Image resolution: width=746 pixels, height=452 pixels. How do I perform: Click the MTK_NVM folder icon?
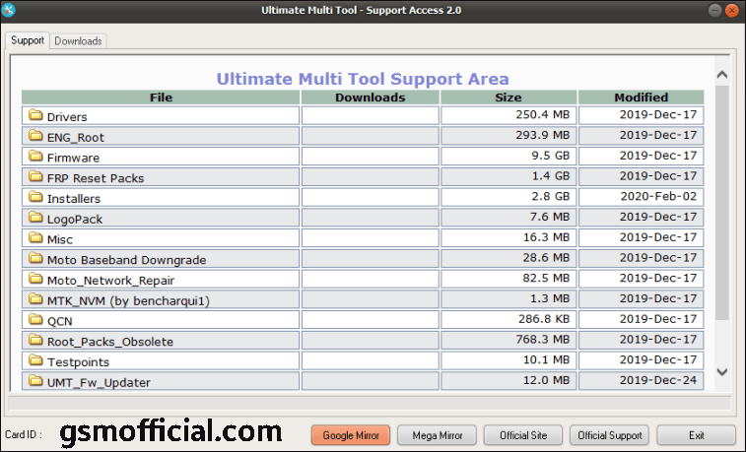pos(35,298)
